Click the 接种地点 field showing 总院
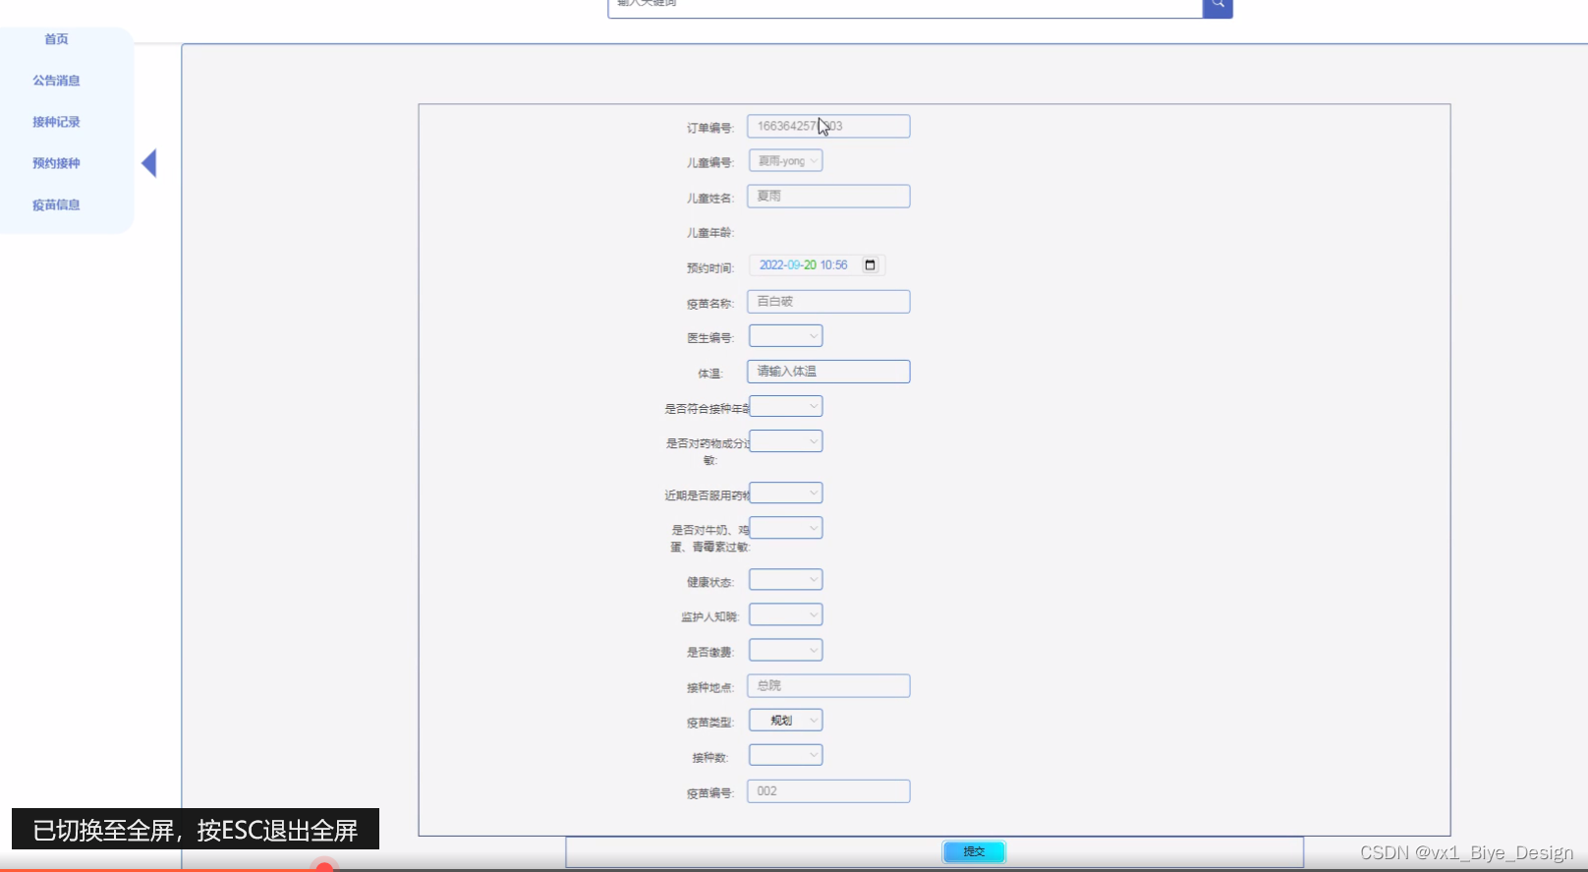The image size is (1588, 872). pyautogui.click(x=828, y=685)
